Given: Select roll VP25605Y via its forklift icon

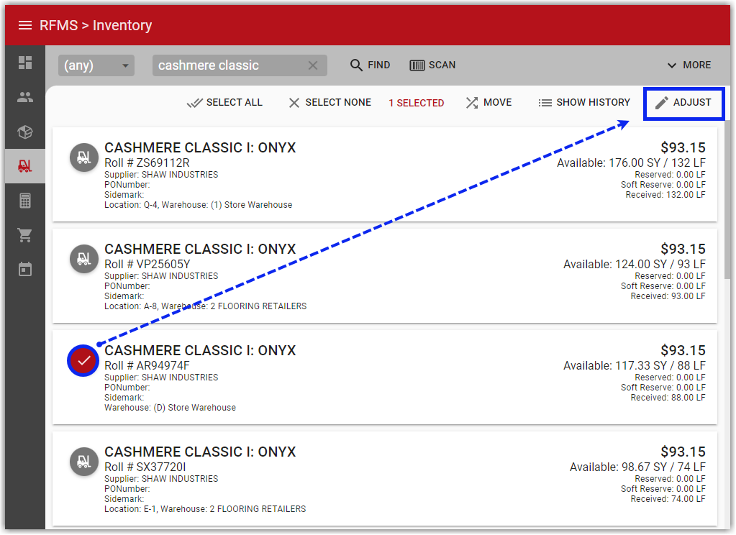Looking at the screenshot, I should click(x=84, y=259).
